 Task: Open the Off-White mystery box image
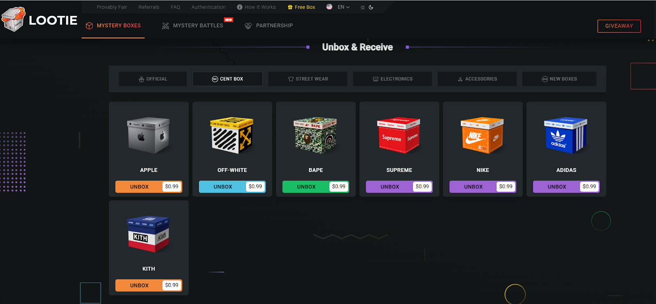(x=232, y=136)
